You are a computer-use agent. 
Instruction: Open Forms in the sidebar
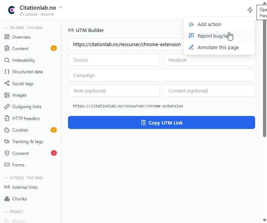30,165
